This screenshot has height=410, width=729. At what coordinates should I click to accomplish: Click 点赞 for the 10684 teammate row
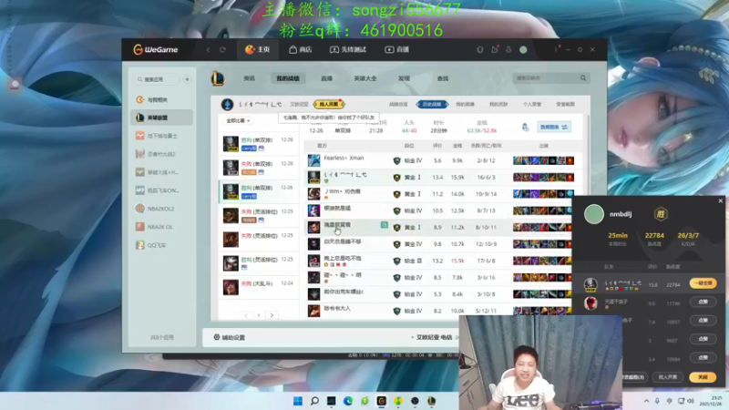click(703, 357)
